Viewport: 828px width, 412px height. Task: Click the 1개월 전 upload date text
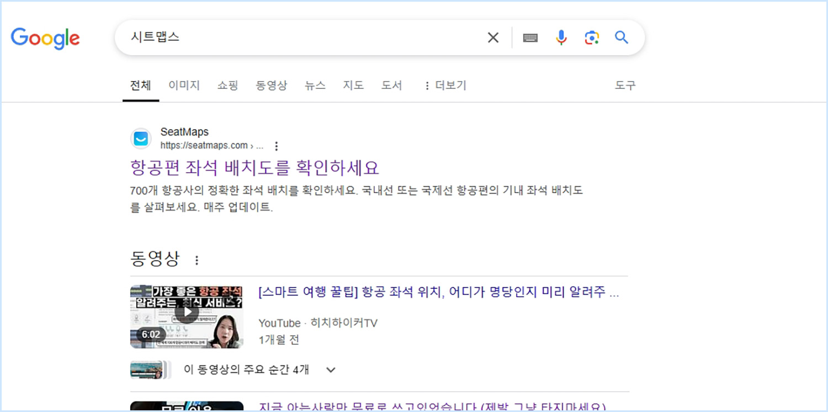pos(279,340)
